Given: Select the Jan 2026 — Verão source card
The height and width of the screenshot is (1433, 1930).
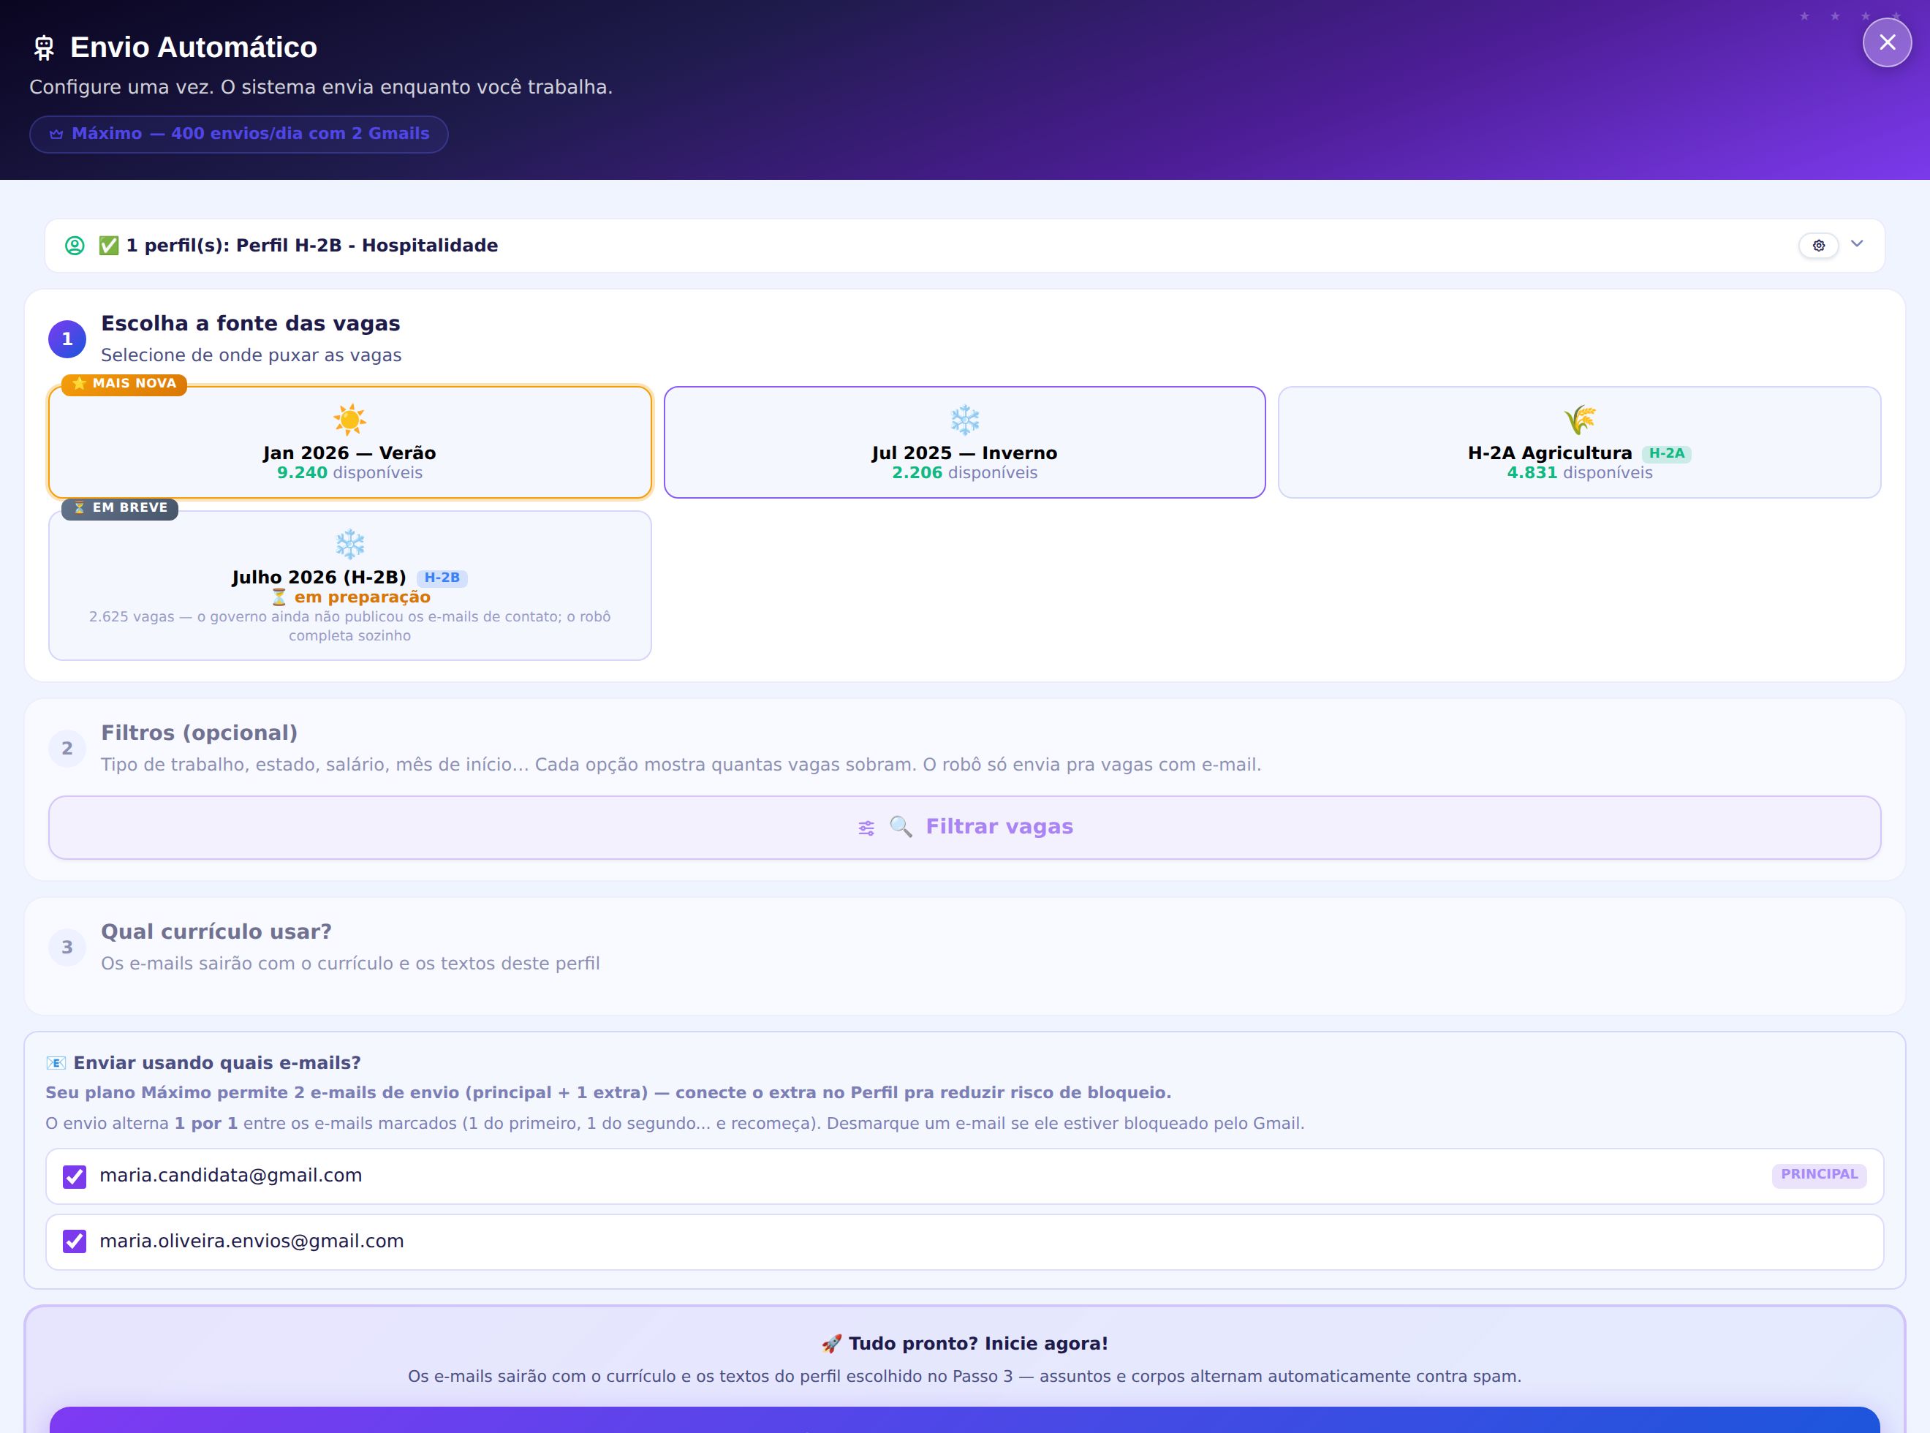Looking at the screenshot, I should pos(349,442).
